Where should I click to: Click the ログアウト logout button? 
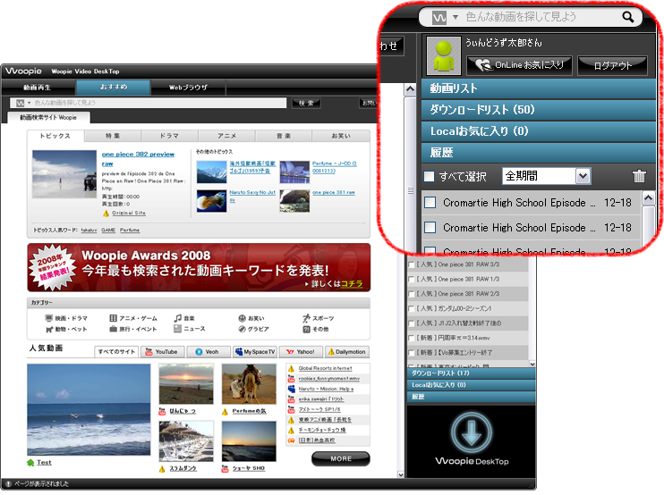click(613, 65)
